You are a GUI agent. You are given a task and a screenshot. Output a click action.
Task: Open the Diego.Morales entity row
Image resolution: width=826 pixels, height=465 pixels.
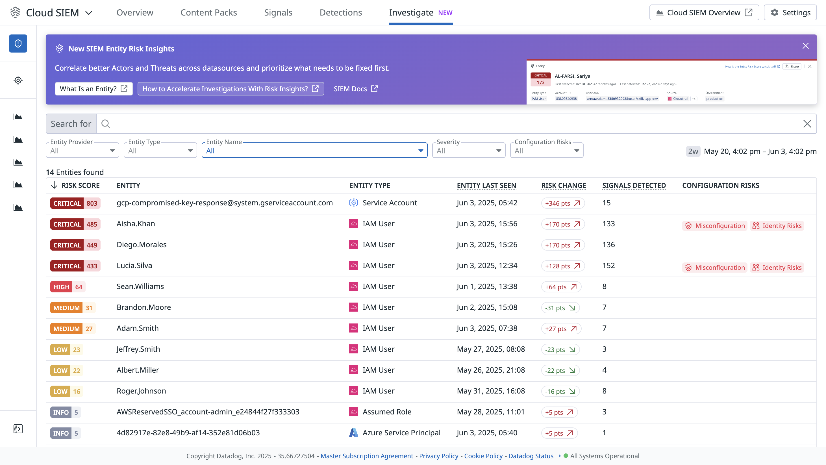pos(431,245)
